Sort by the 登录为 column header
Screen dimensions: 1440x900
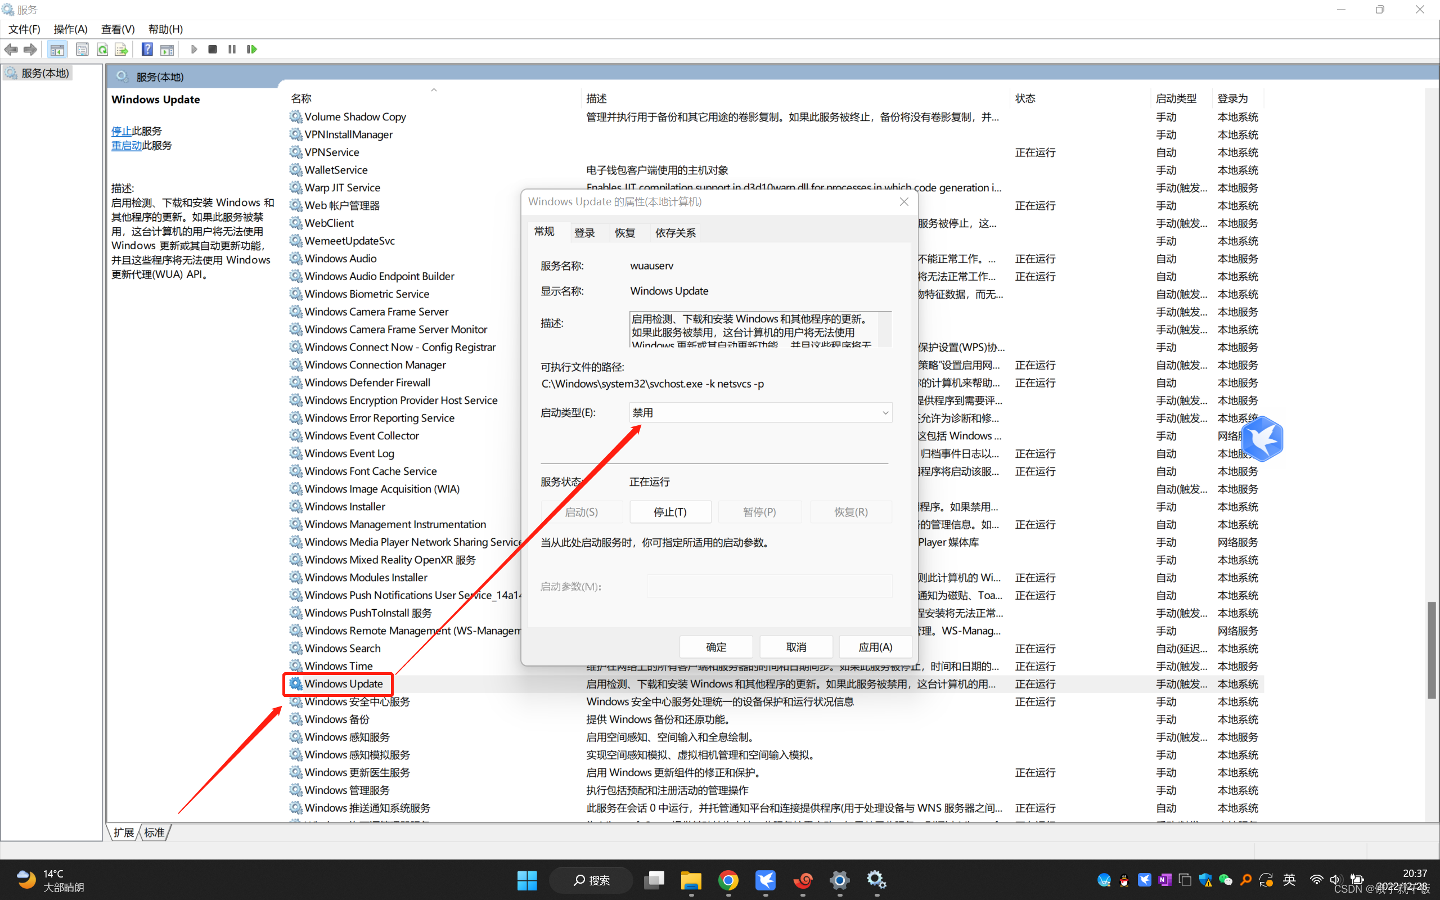[1232, 98]
